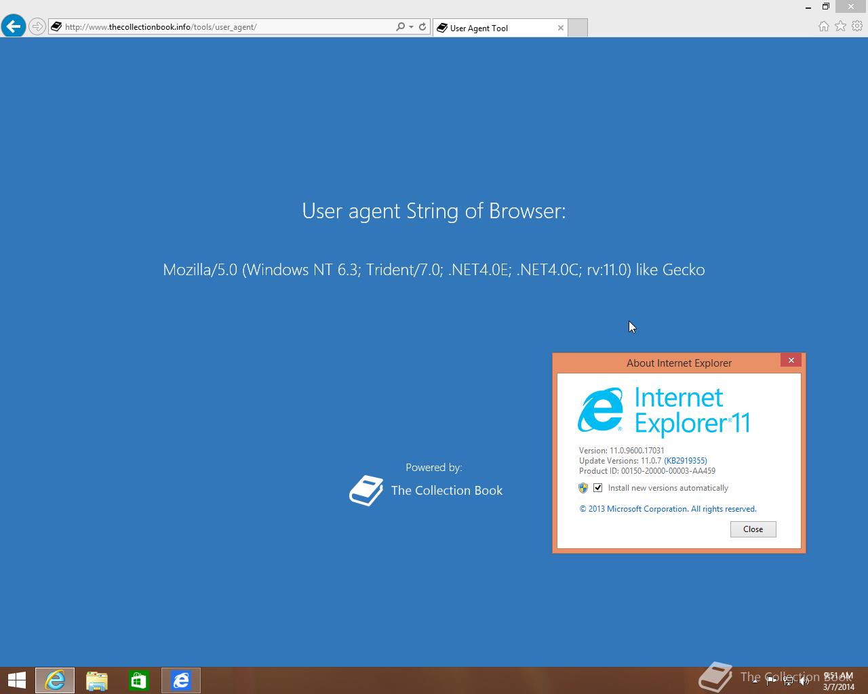
Task: Click the Version 11.0.9600.17031 text
Action: 622,451
